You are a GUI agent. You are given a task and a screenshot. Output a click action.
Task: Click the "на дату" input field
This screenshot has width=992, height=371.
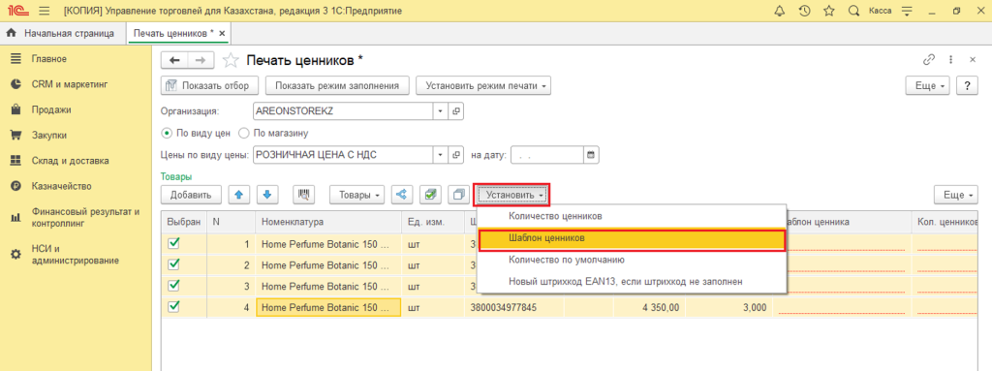coord(546,154)
